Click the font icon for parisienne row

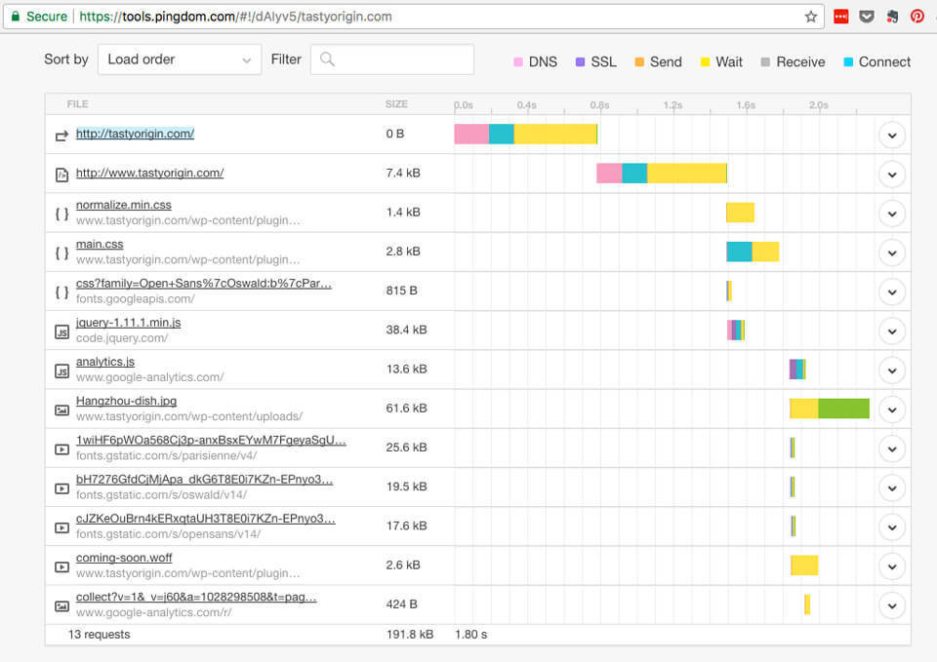pyautogui.click(x=61, y=449)
